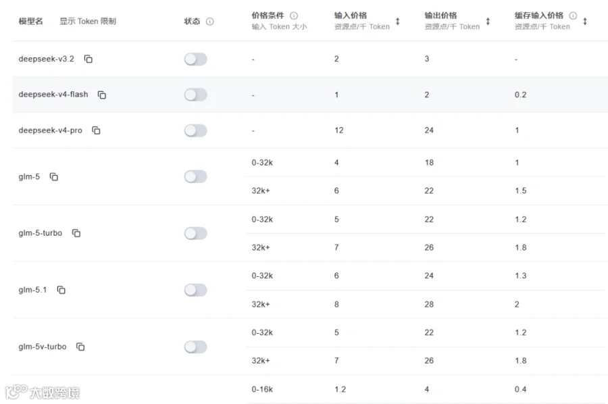Image resolution: width=608 pixels, height=404 pixels.
Task: Open the 状态 column info icon
Action: point(210,22)
